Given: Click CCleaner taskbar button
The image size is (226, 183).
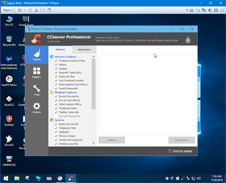Looking at the screenshot, I should click(x=71, y=178).
